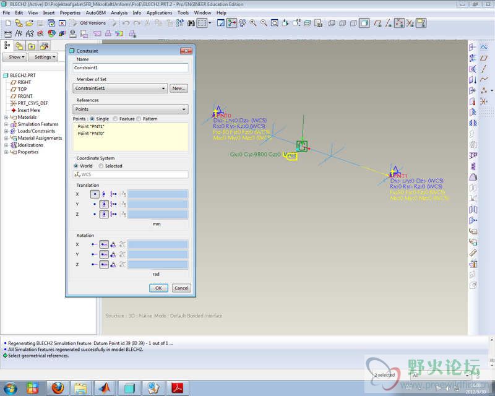Image resolution: width=495 pixels, height=396 pixels.
Task: Select Point "PNT0" in references list
Action: [x=91, y=133]
